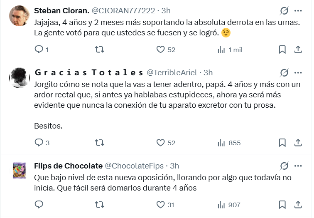Click Flips de Chocolate profile picture
The height and width of the screenshot is (218, 314).
point(19,171)
